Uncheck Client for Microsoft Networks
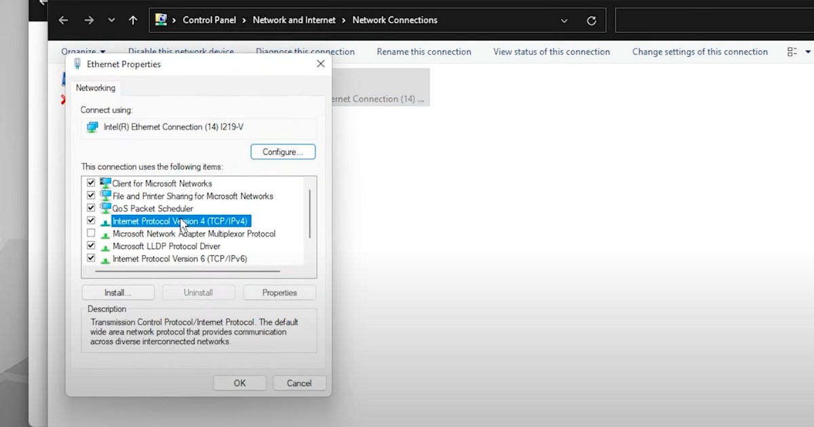 point(91,183)
